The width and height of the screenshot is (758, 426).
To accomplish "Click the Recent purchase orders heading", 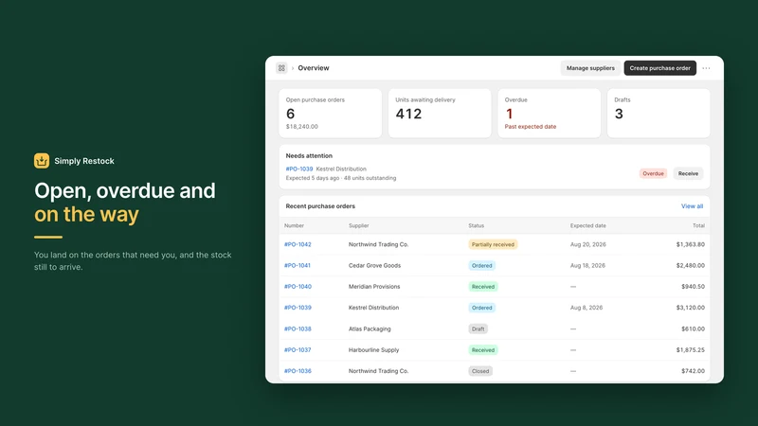I will point(320,206).
